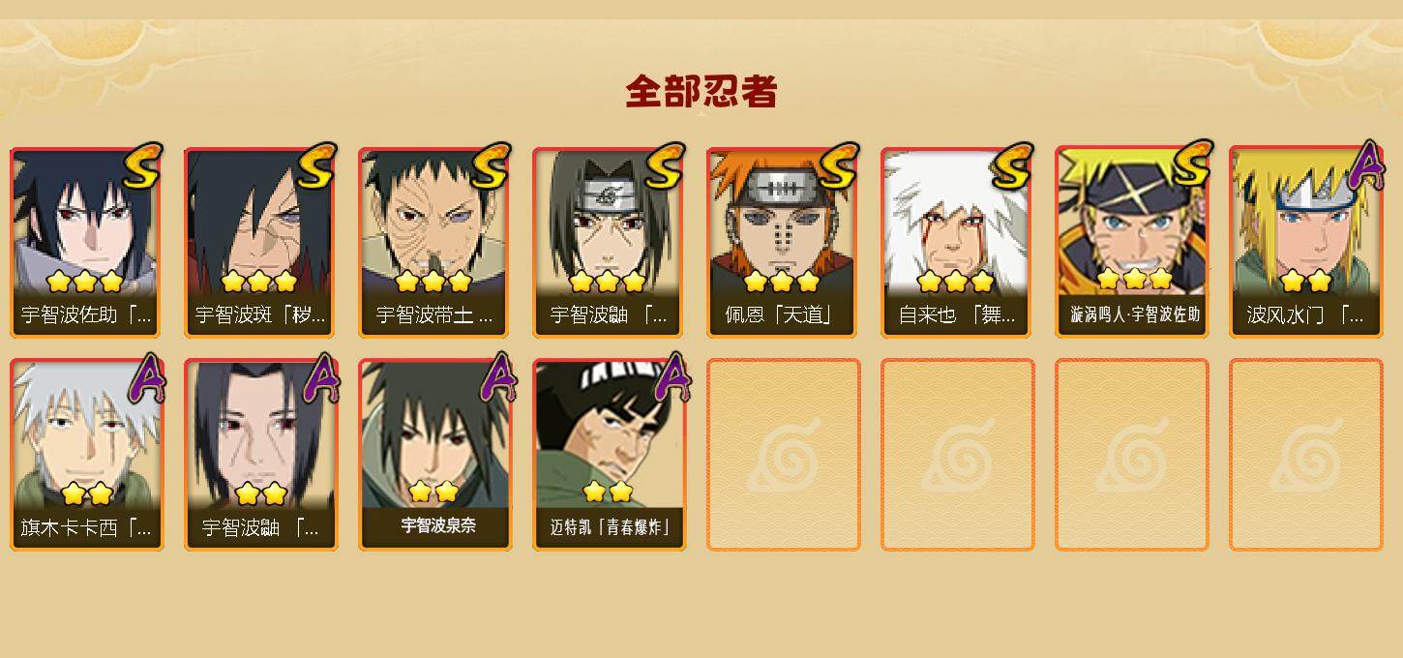Image resolution: width=1403 pixels, height=658 pixels.
Task: Click the last empty ninja slot
Action: point(1306,455)
